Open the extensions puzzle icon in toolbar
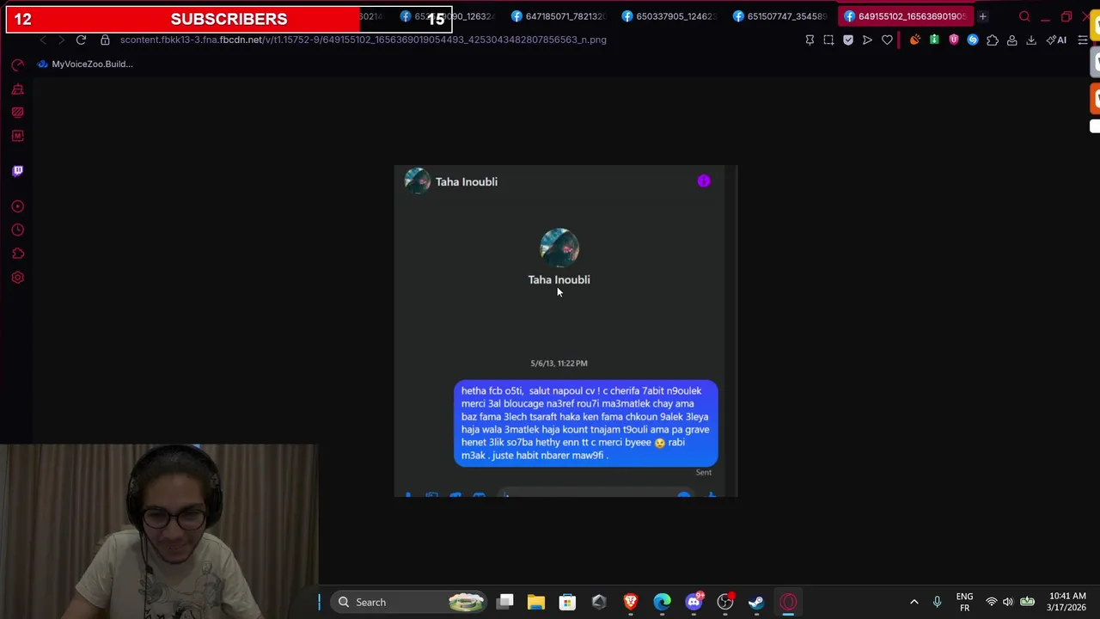1100x619 pixels. [993, 40]
